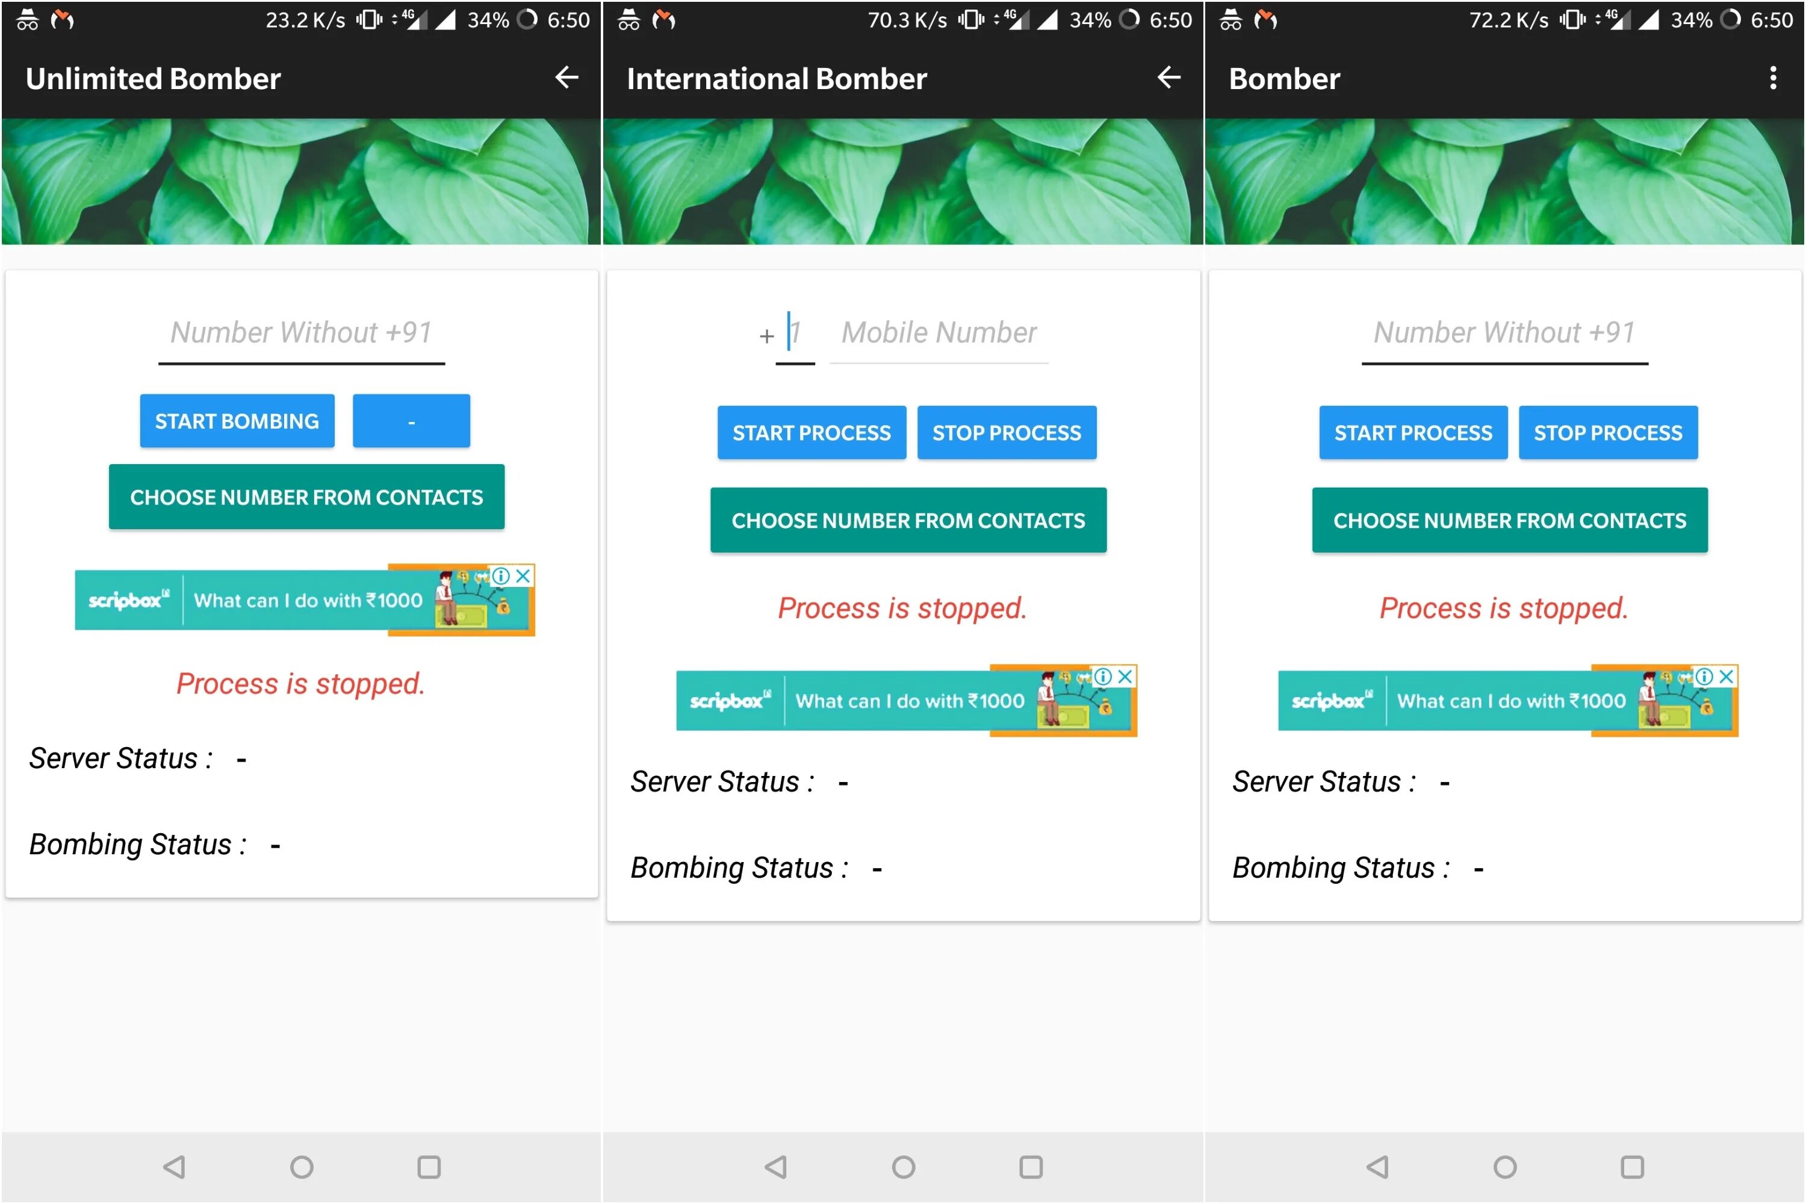Close the scripbox ad in Bomber screen
The height and width of the screenshot is (1204, 1806).
pyautogui.click(x=1727, y=677)
